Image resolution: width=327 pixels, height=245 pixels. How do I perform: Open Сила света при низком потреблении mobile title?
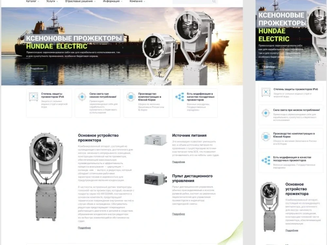(x=297, y=110)
